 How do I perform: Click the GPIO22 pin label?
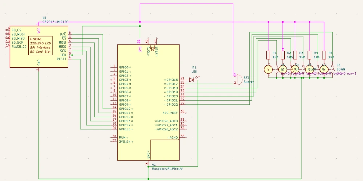172,105
